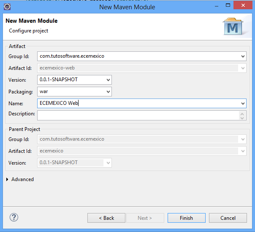
Task: Maximize the New Maven Module window
Action: [228, 5]
